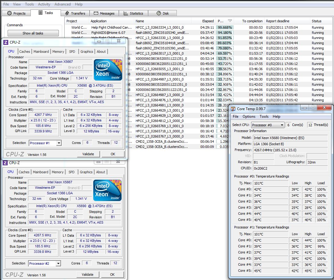This screenshot has height=280, width=334.
Task: Sort by Report deadline column header
Action: point(287,21)
